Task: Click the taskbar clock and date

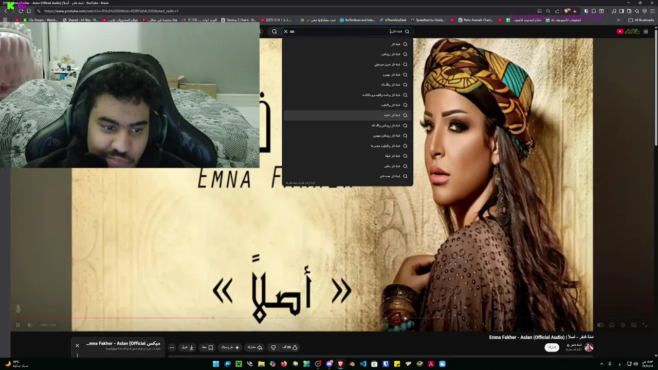Action: point(648,364)
